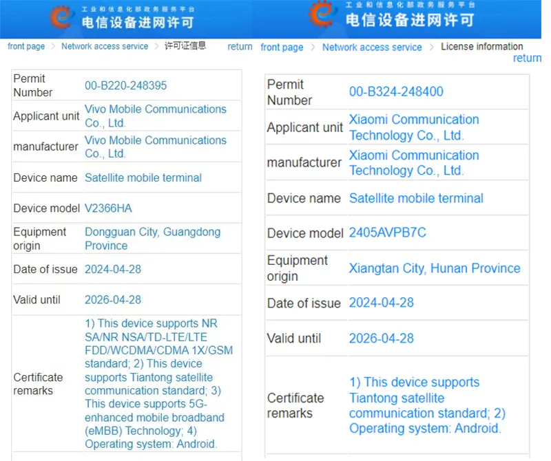Click the '电信设备进网许可' title on right header
The image size is (551, 461).
410,20
